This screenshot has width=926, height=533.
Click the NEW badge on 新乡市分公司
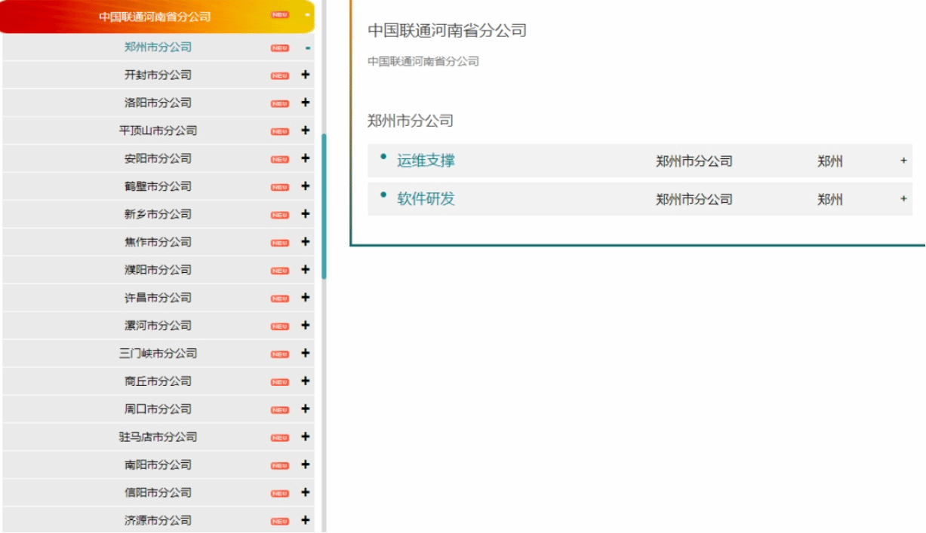tap(280, 216)
